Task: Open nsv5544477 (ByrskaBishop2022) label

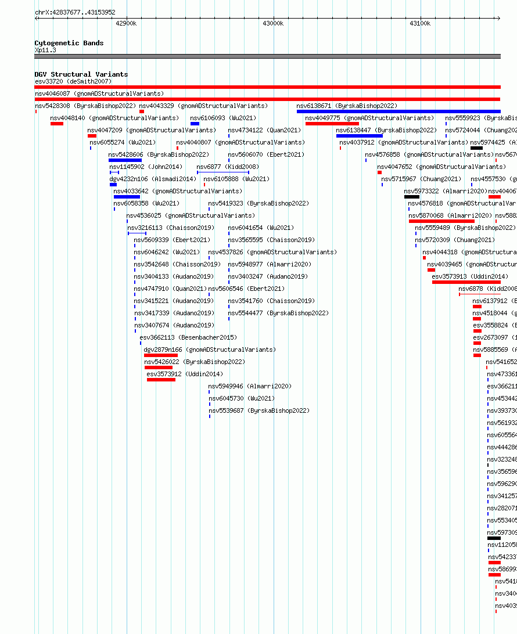Action: [278, 312]
